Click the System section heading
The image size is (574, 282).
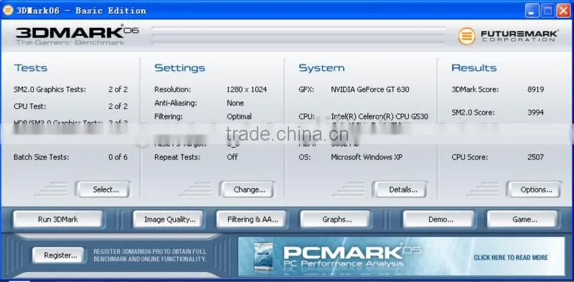pos(321,67)
